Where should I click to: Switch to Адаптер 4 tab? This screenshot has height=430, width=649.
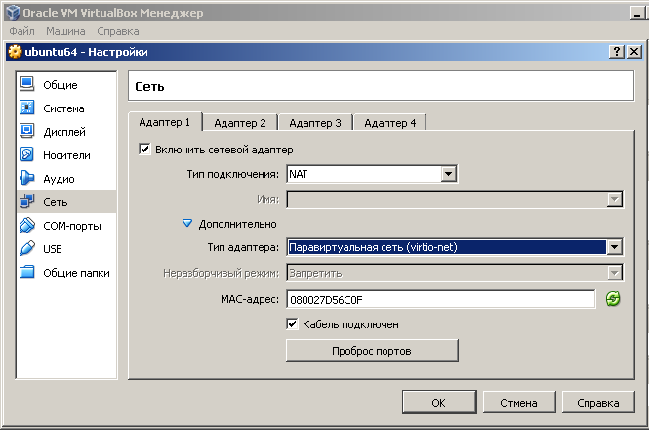[x=390, y=123]
